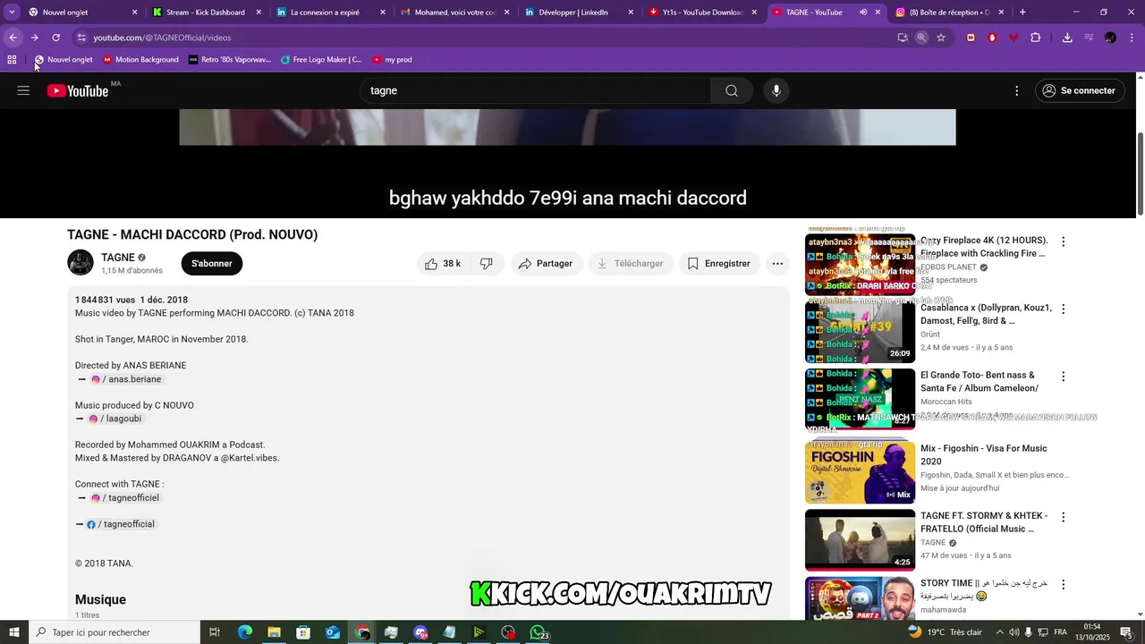Open the Retro '80s Vaporwave bookmark
Screen dimensions: 1145x644
tap(230, 60)
